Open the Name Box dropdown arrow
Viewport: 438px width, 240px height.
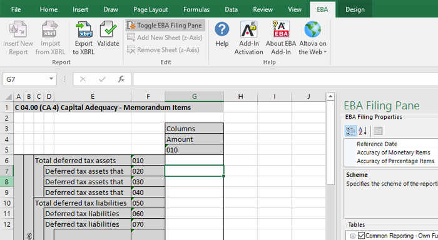(51, 79)
